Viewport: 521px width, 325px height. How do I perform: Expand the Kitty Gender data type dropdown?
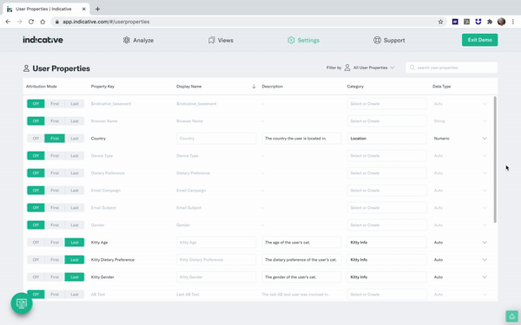click(485, 277)
